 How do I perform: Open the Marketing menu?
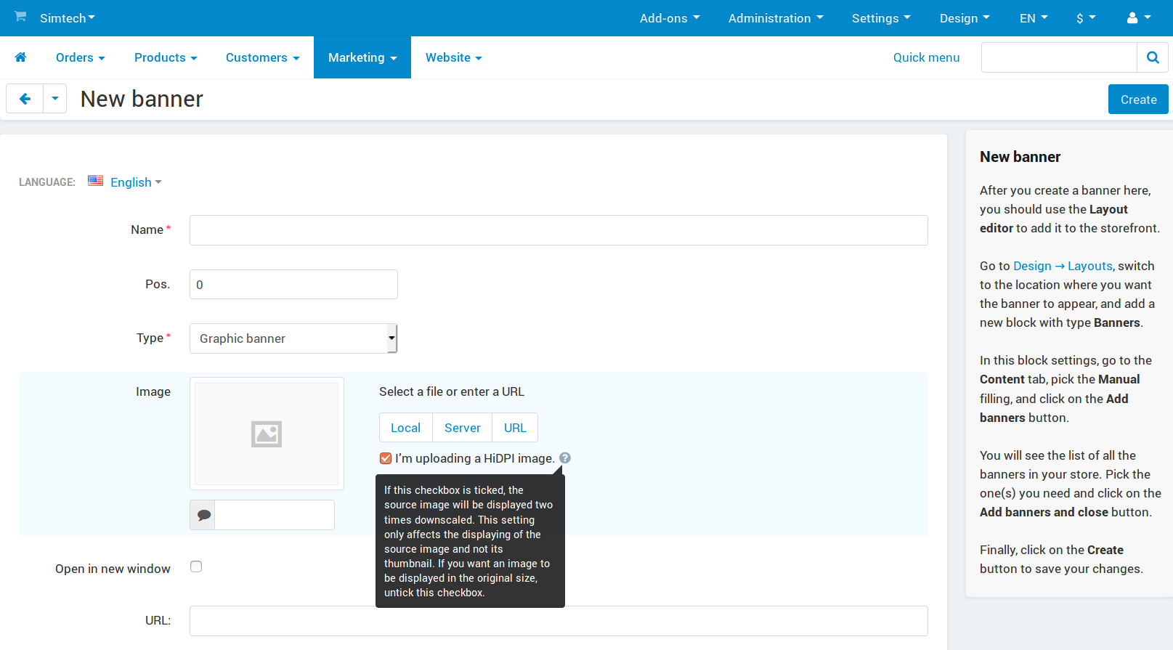[x=362, y=57]
